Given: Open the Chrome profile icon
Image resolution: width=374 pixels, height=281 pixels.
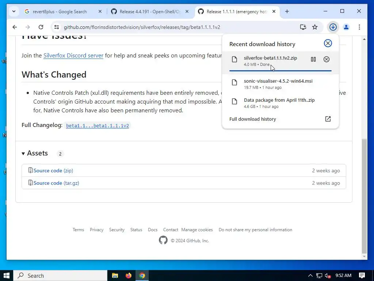Looking at the screenshot, I should click(x=346, y=27).
